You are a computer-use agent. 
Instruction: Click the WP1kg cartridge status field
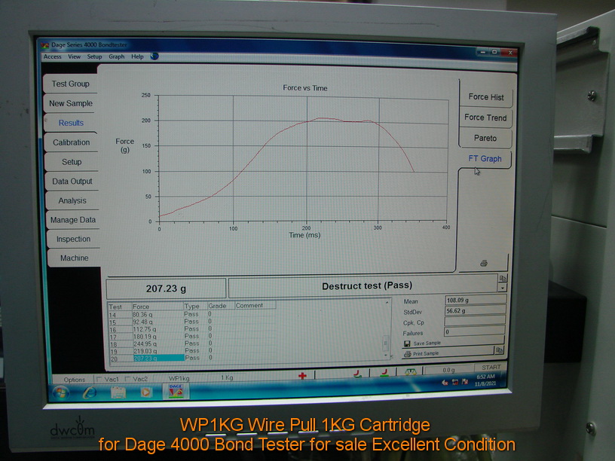click(179, 378)
